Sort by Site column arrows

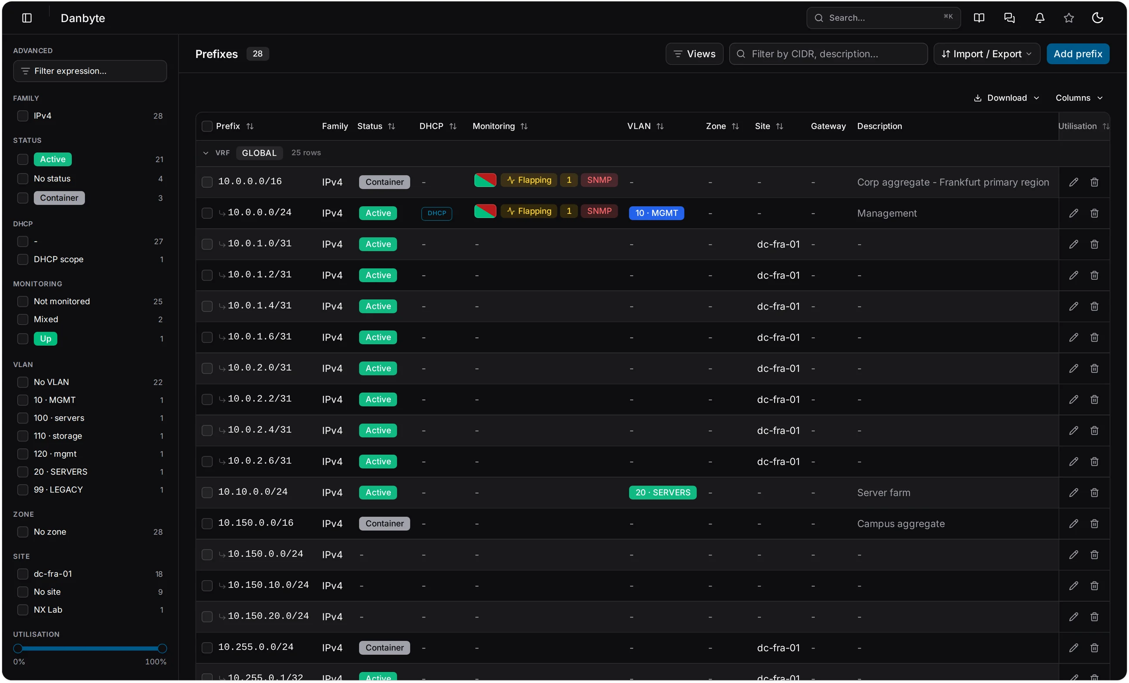click(779, 126)
